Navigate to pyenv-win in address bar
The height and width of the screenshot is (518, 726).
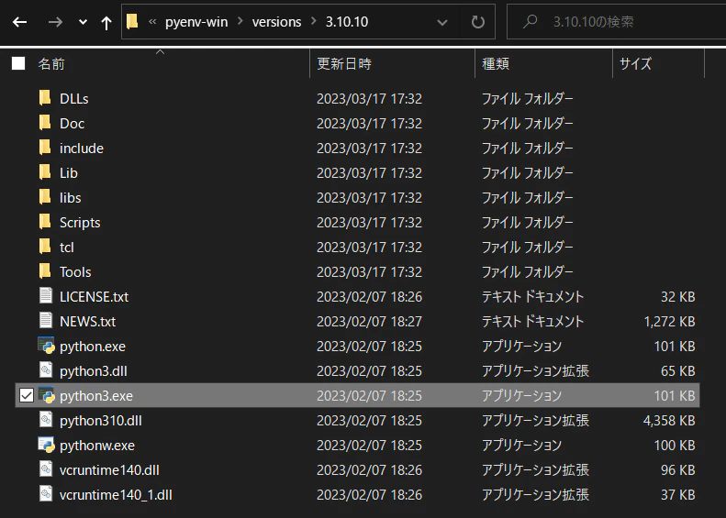(x=196, y=22)
